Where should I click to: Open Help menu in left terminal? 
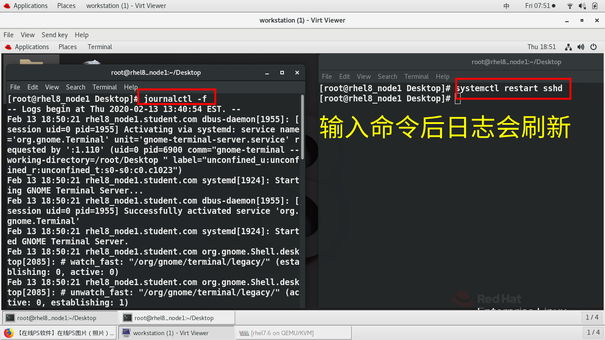pos(131,87)
